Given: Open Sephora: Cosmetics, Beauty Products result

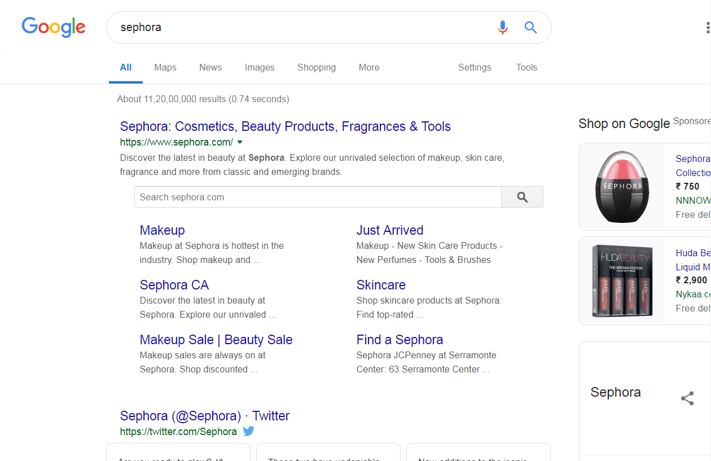Looking at the screenshot, I should pyautogui.click(x=286, y=126).
